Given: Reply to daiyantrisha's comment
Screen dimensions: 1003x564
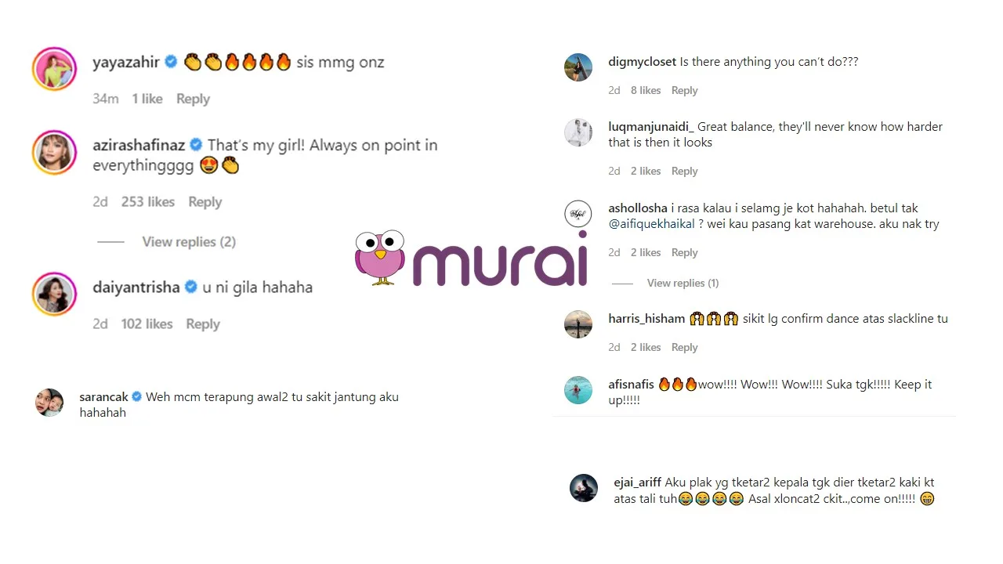Looking at the screenshot, I should tap(203, 324).
